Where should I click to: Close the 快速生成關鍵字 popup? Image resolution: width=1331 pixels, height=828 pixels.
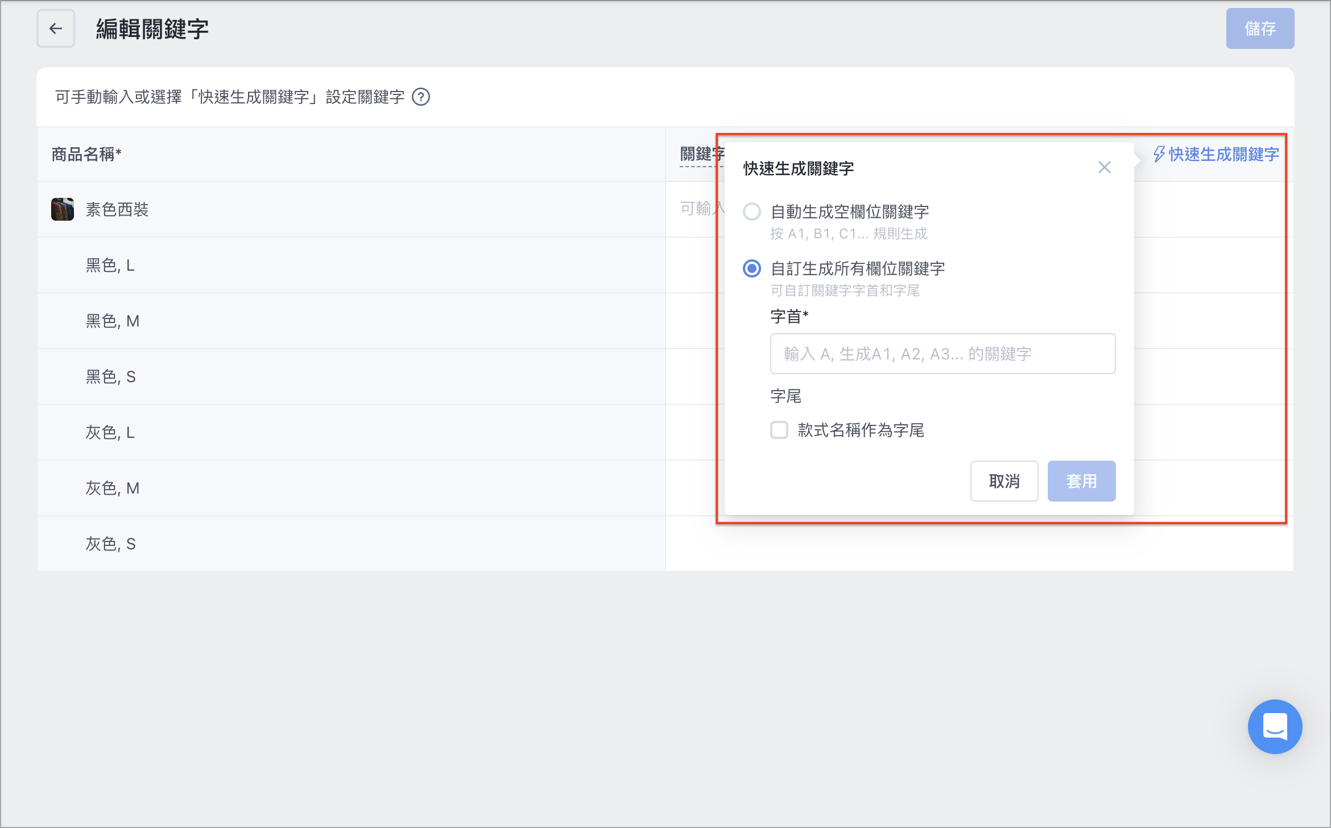[1105, 168]
